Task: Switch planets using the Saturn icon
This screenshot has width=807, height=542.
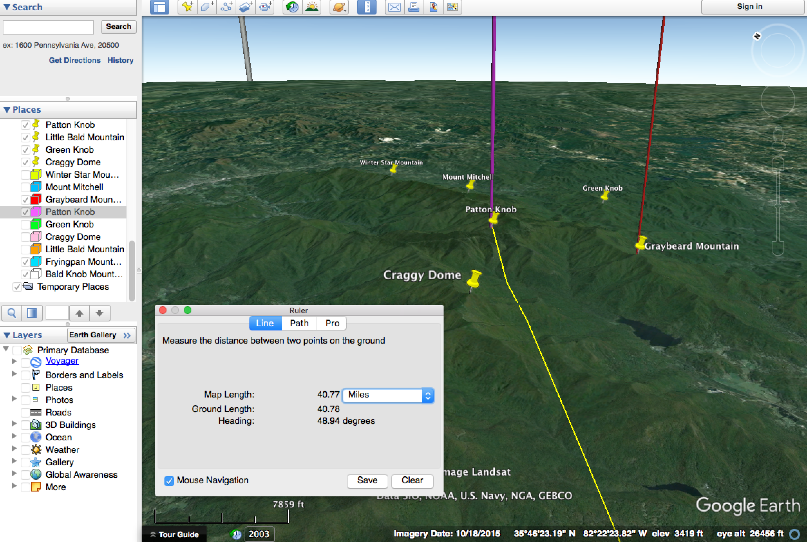Action: pyautogui.click(x=339, y=7)
